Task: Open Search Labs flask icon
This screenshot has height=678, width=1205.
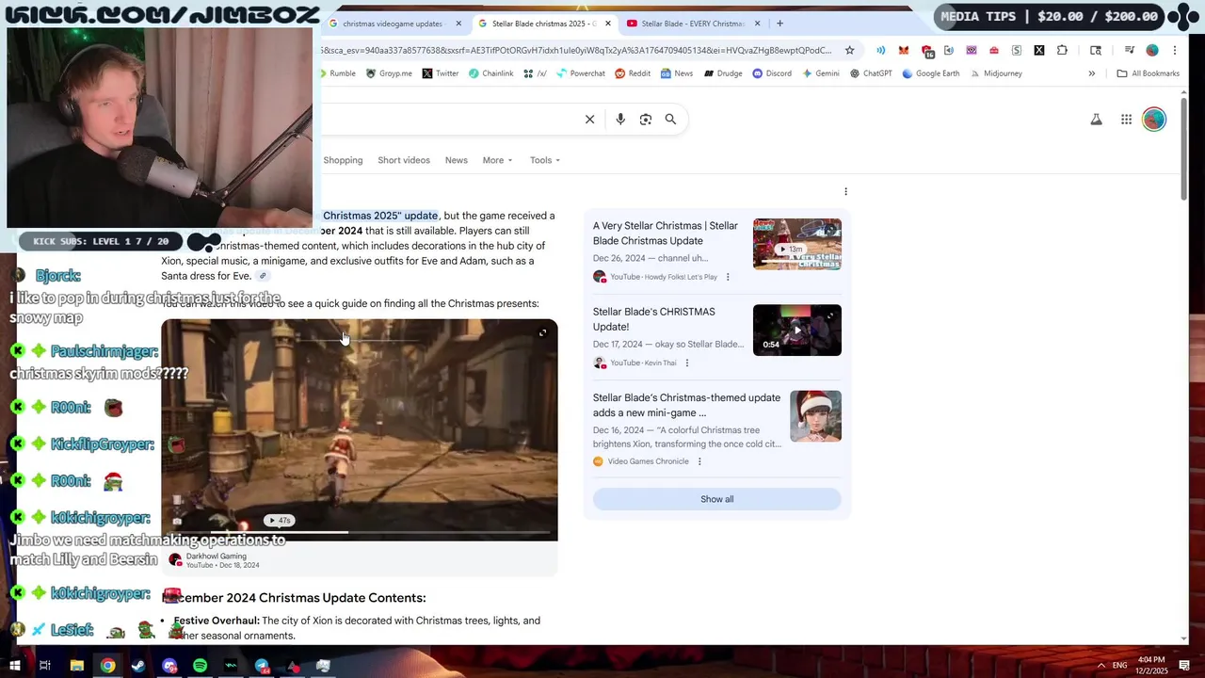Action: [1096, 120]
